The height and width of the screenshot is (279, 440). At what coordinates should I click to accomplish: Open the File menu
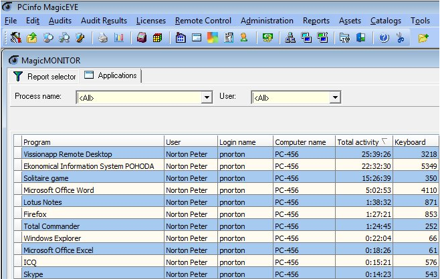click(11, 21)
